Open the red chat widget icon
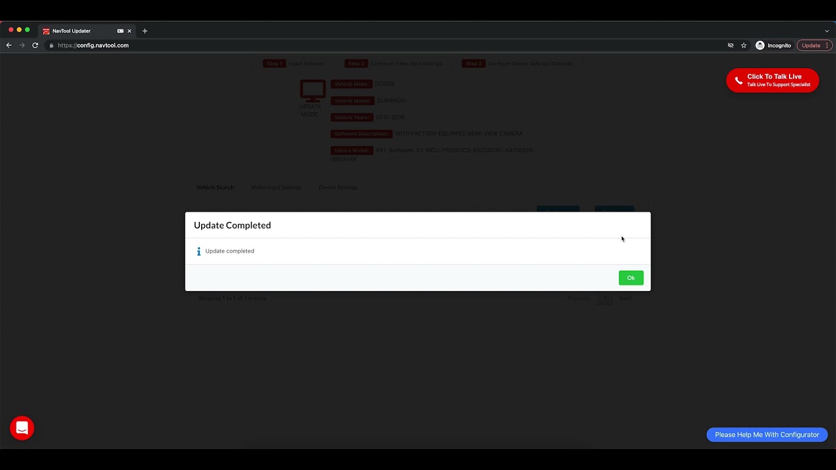The height and width of the screenshot is (470, 836). point(22,428)
